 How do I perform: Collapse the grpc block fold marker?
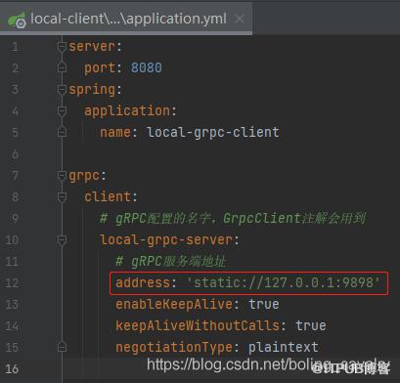tap(62, 176)
